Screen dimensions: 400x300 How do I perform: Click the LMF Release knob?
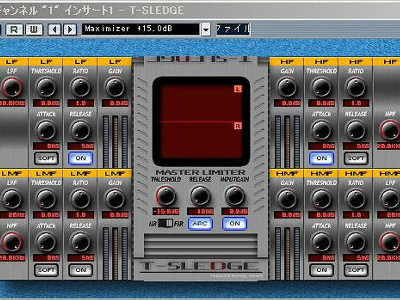pos(81,242)
